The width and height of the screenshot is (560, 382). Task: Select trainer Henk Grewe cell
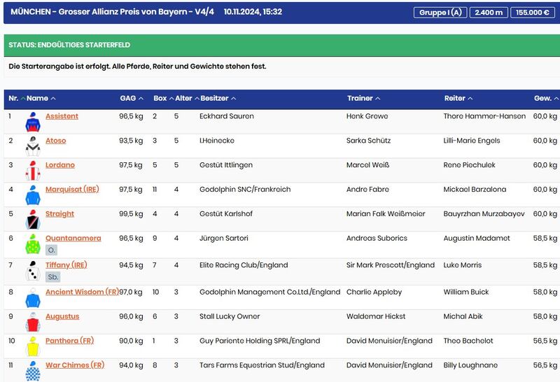tap(367, 116)
